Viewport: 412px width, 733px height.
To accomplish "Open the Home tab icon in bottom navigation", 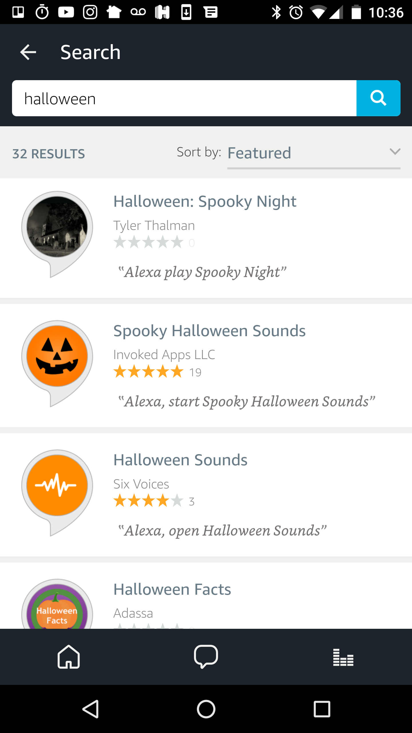I will [x=69, y=657].
